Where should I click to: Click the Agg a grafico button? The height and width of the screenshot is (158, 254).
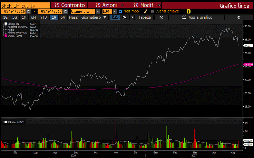pos(197,17)
